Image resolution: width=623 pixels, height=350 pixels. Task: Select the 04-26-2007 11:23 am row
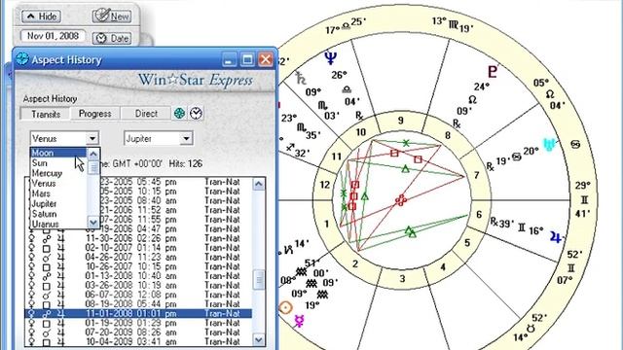pos(138,257)
